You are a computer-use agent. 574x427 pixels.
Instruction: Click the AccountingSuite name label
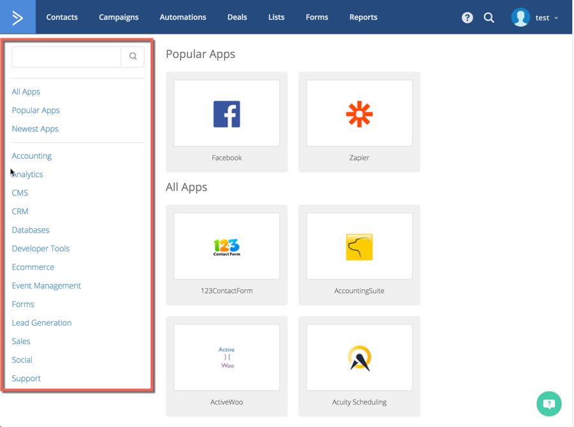click(x=359, y=291)
